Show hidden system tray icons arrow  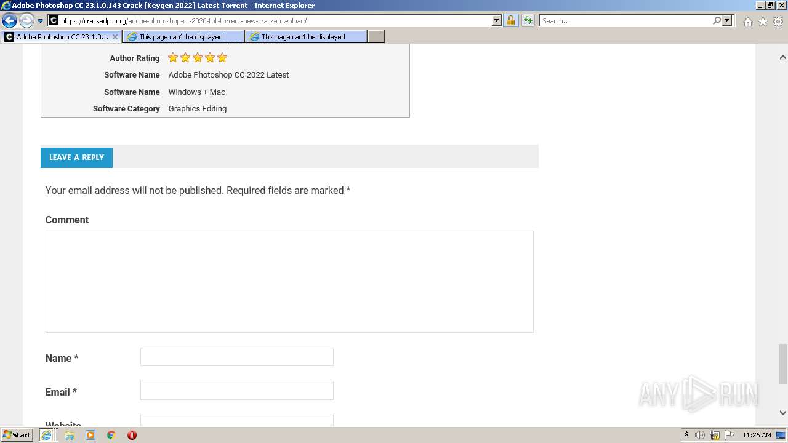click(686, 435)
